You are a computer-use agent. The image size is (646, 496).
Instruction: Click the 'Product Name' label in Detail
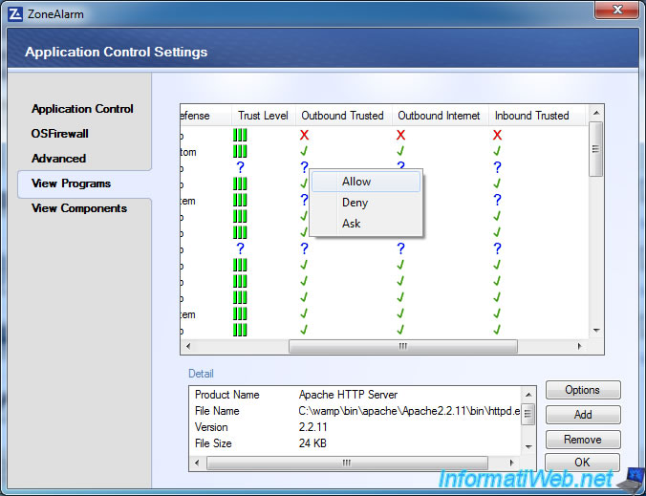click(x=227, y=395)
